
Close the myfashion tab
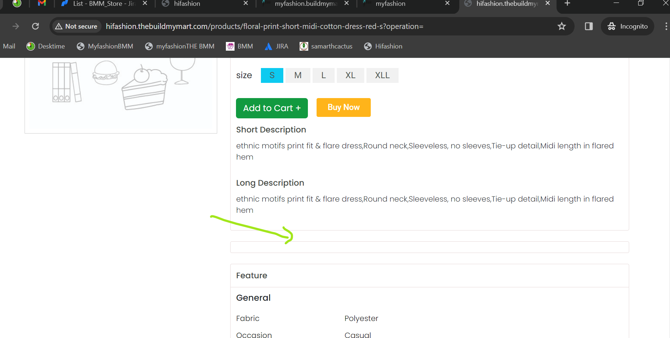447,3
